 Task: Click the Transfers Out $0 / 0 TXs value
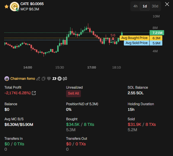76,144
